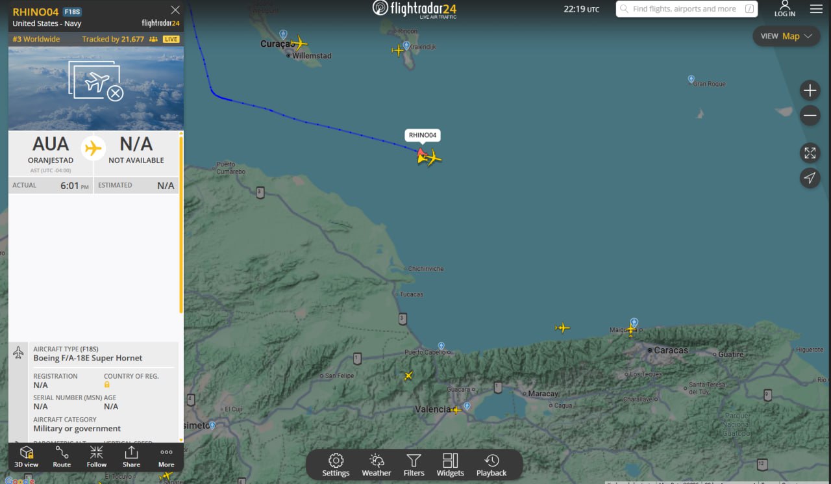Open the Weather layer options
831x484 pixels.
pyautogui.click(x=377, y=465)
